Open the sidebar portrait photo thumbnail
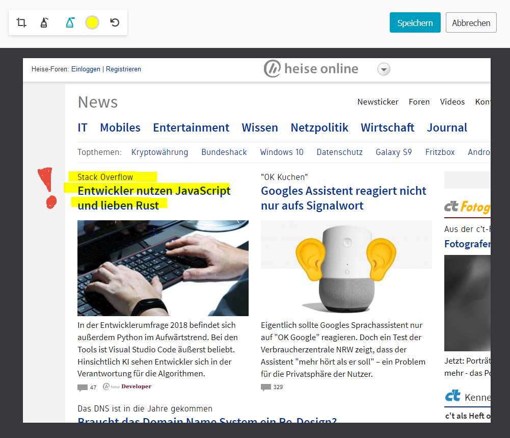510x438 pixels. (x=467, y=303)
